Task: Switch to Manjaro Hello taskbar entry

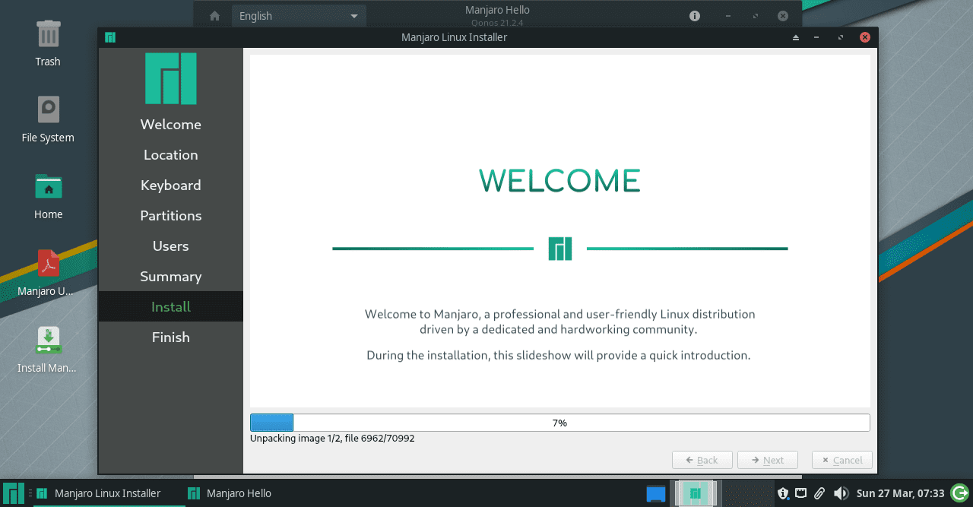Action: pos(230,493)
